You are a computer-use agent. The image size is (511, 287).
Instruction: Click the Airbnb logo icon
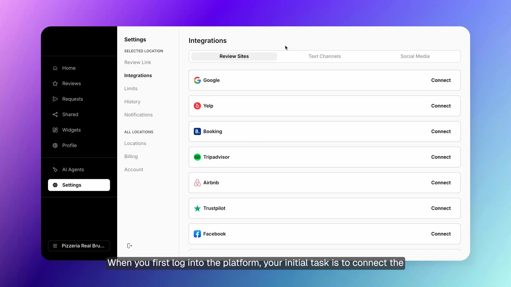click(x=197, y=183)
